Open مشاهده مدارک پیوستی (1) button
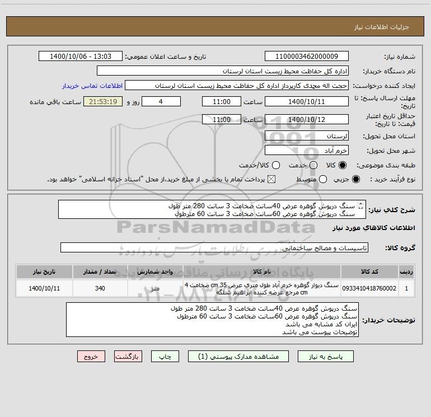Image resolution: width=431 pixels, height=417 pixels. tap(238, 356)
